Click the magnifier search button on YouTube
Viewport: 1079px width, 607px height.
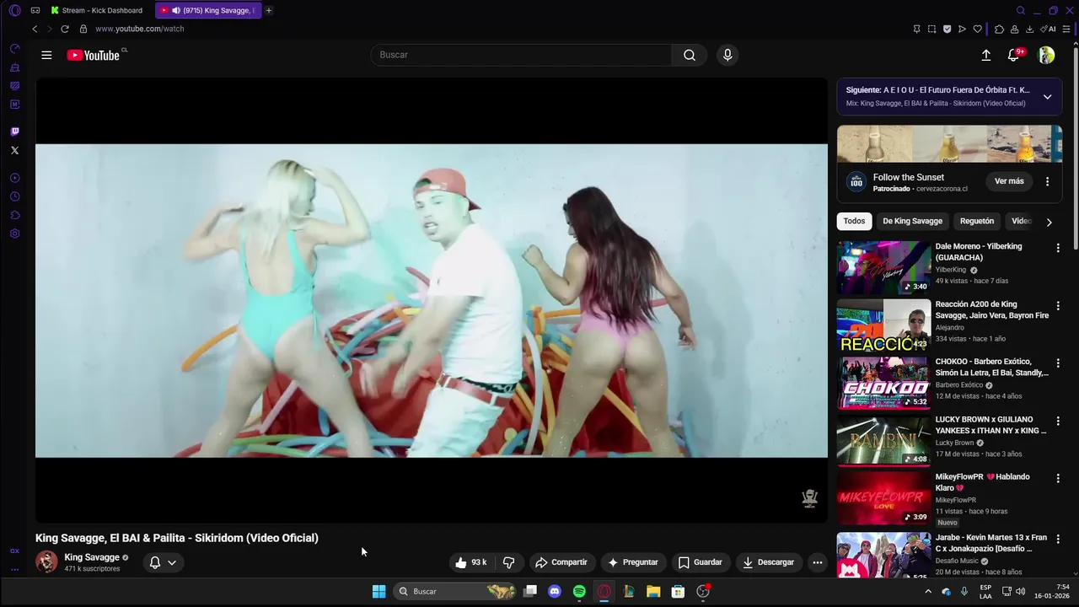pos(690,55)
